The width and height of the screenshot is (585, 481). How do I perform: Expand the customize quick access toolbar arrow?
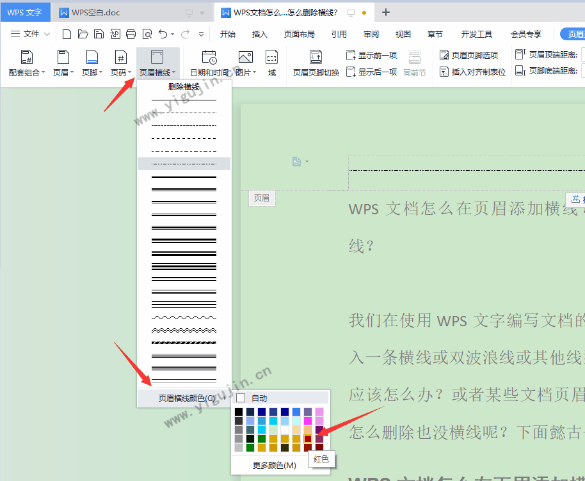201,35
